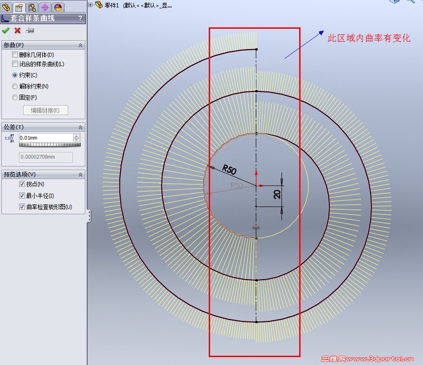Open the DimXpertManager tab
Image resolution: width=423 pixels, height=365 pixels.
[x=45, y=7]
